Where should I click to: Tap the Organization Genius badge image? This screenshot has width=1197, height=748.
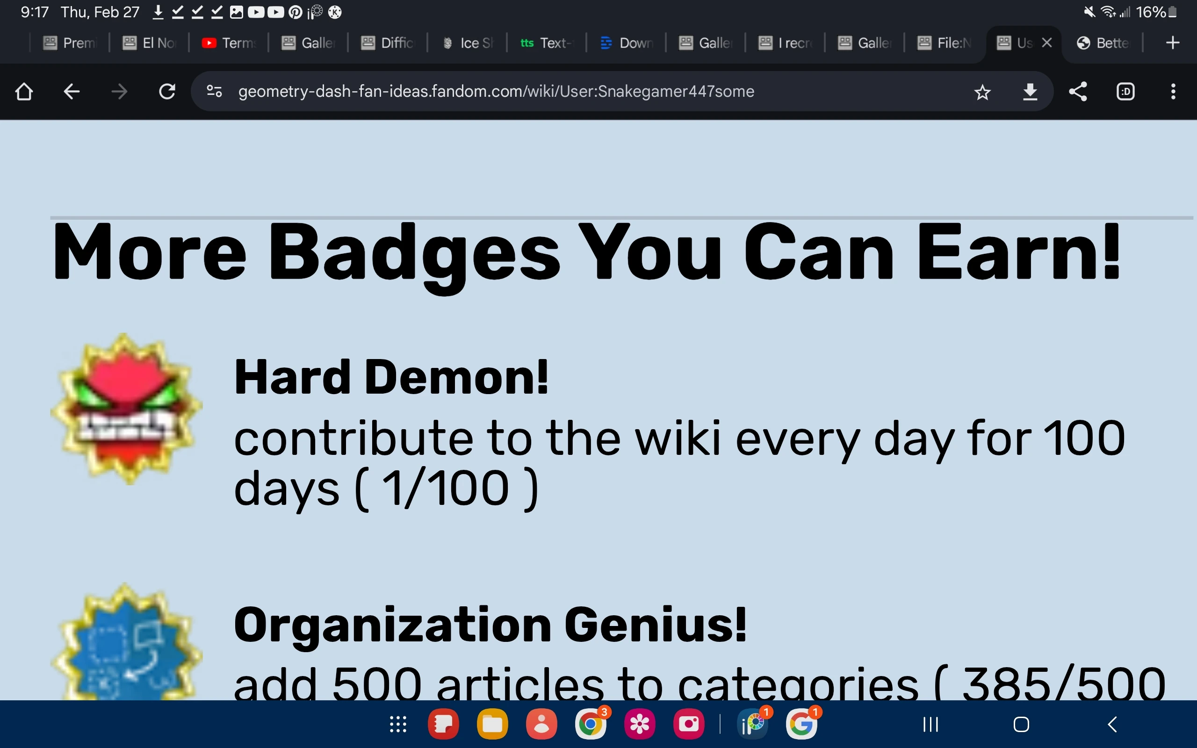click(127, 643)
